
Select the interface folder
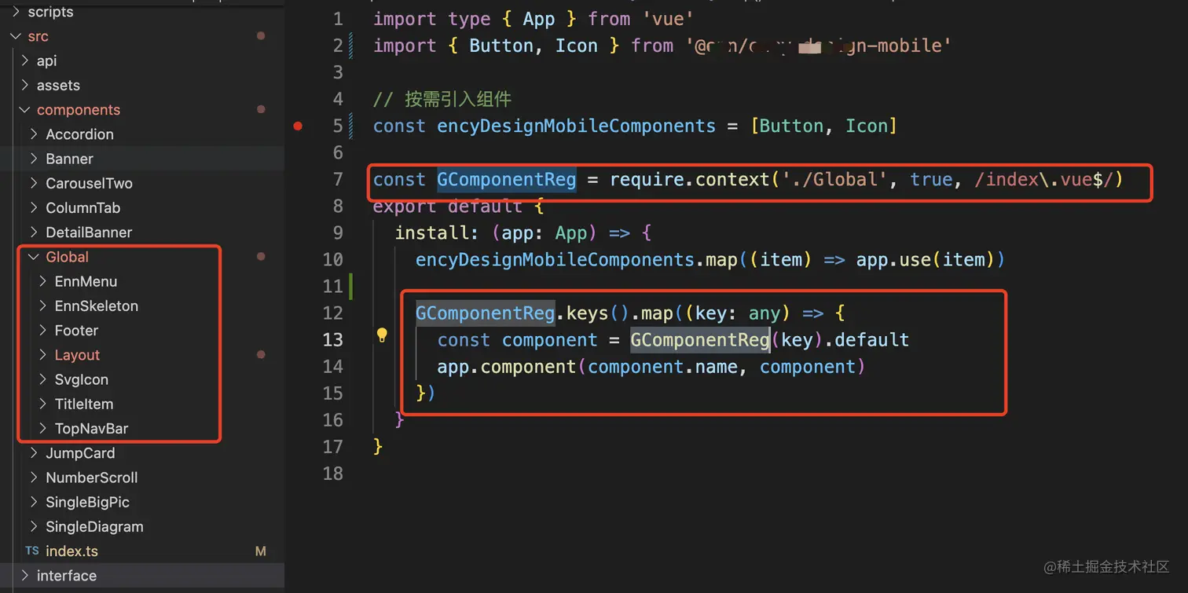coord(66,576)
